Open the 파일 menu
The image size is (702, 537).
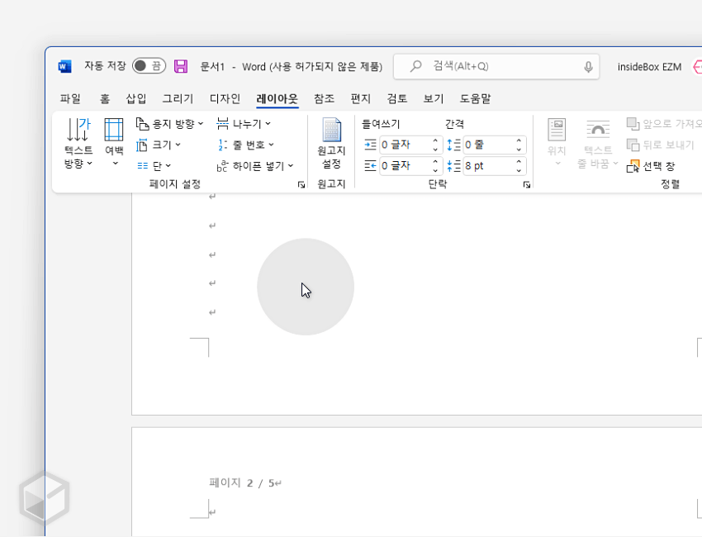coord(70,97)
